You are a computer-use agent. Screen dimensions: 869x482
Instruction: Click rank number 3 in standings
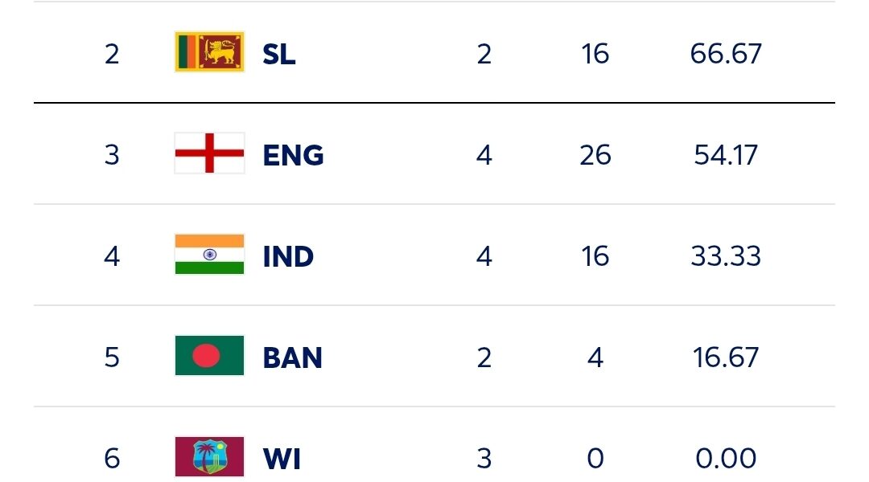pyautogui.click(x=112, y=156)
